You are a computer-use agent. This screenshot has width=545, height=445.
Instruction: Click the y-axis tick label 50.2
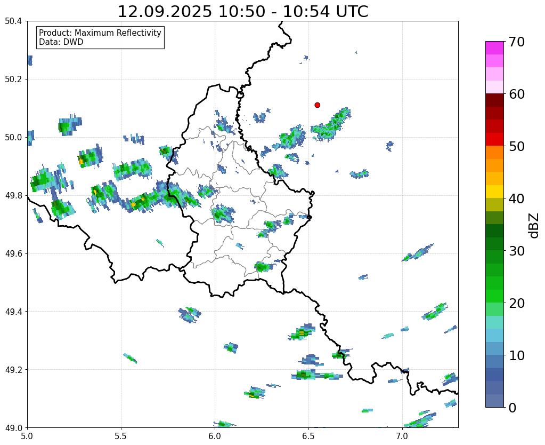tap(13, 80)
